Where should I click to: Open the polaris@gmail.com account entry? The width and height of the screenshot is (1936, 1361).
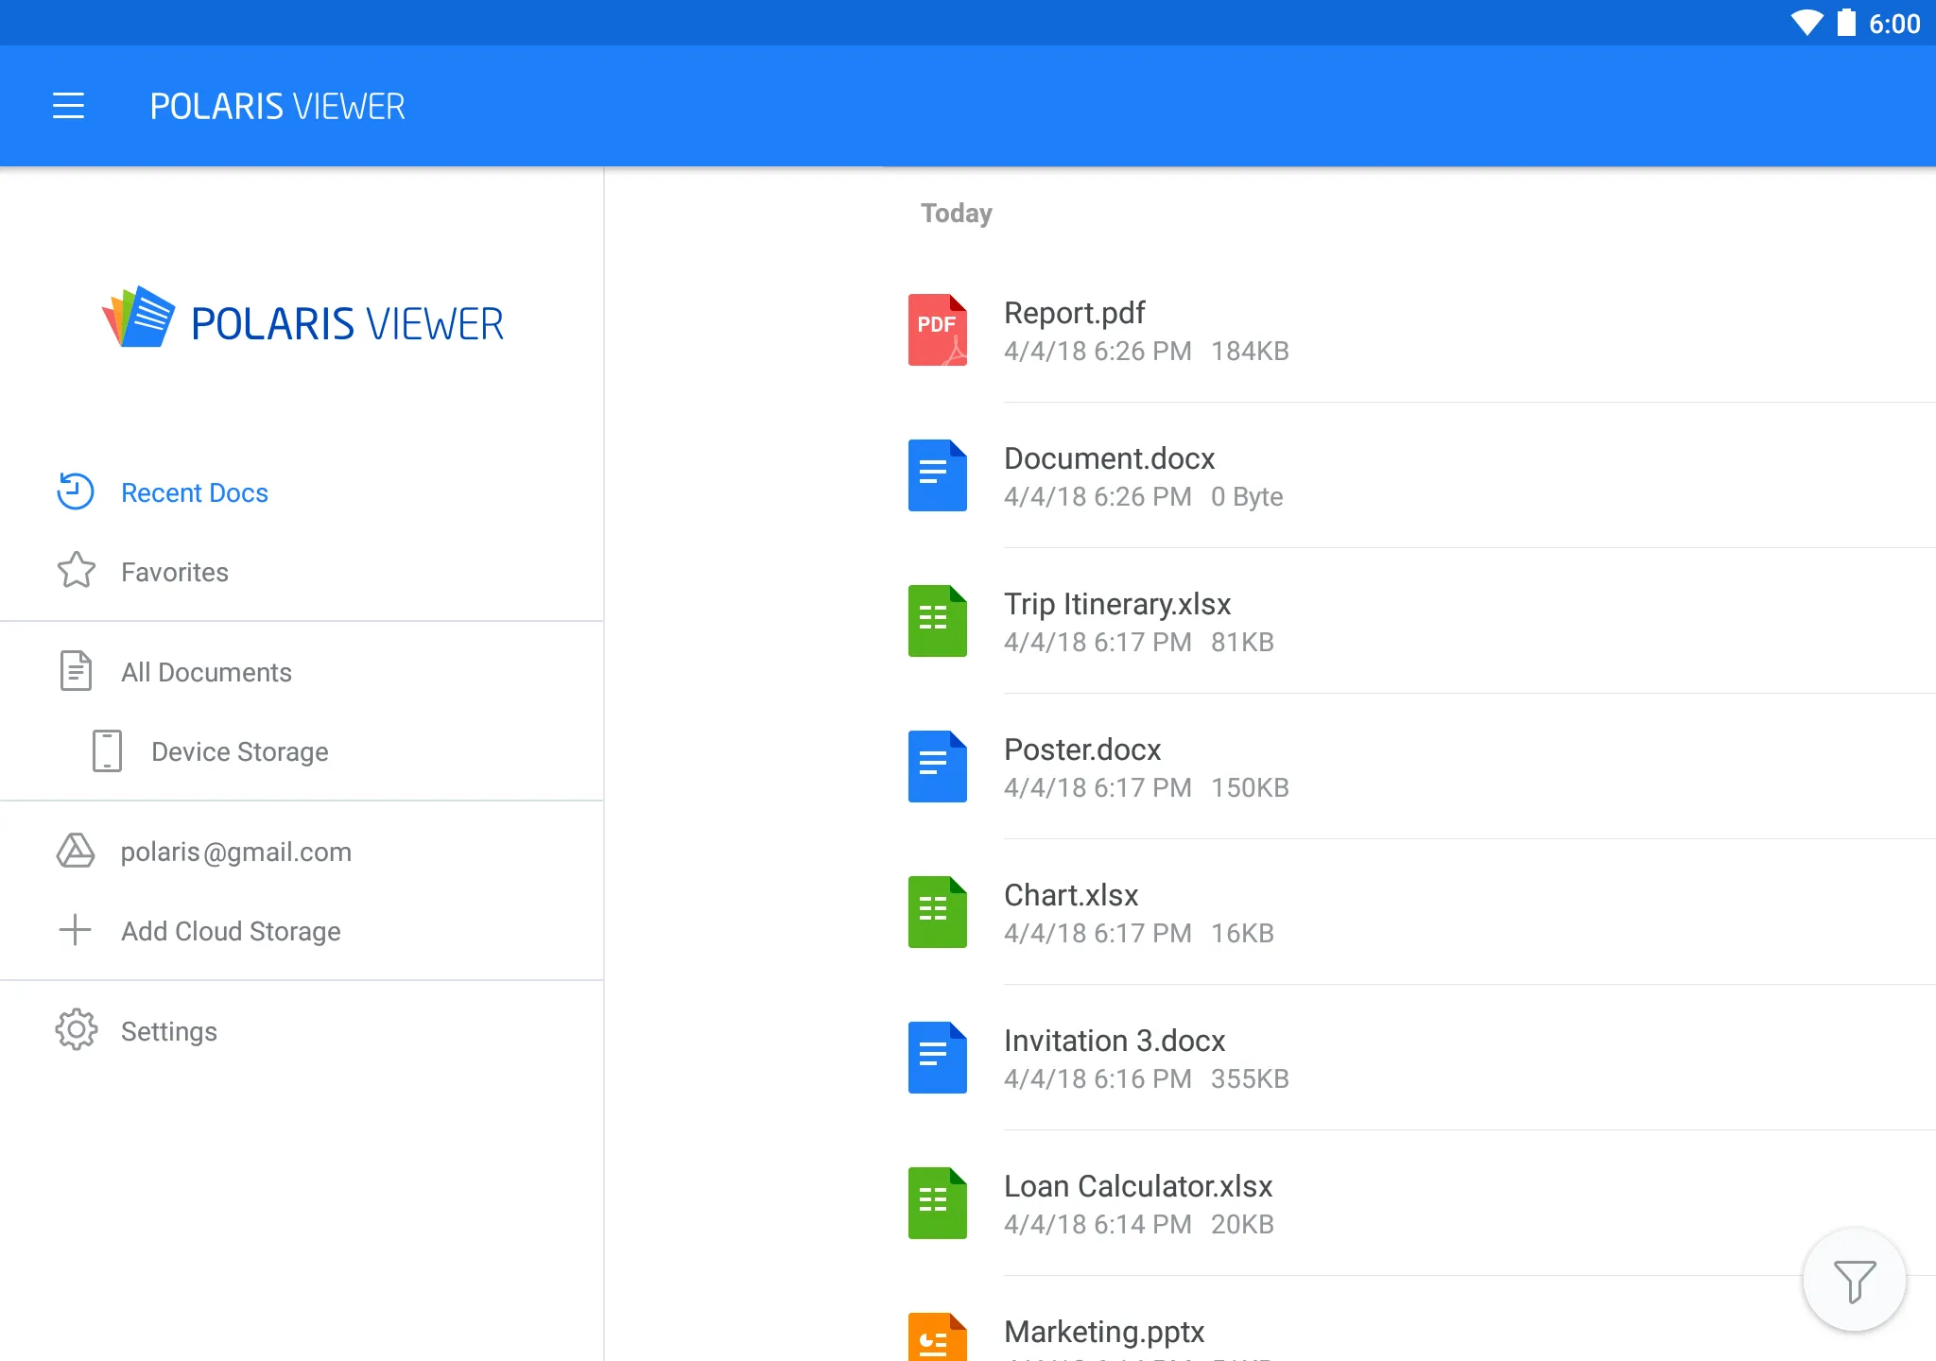[236, 851]
